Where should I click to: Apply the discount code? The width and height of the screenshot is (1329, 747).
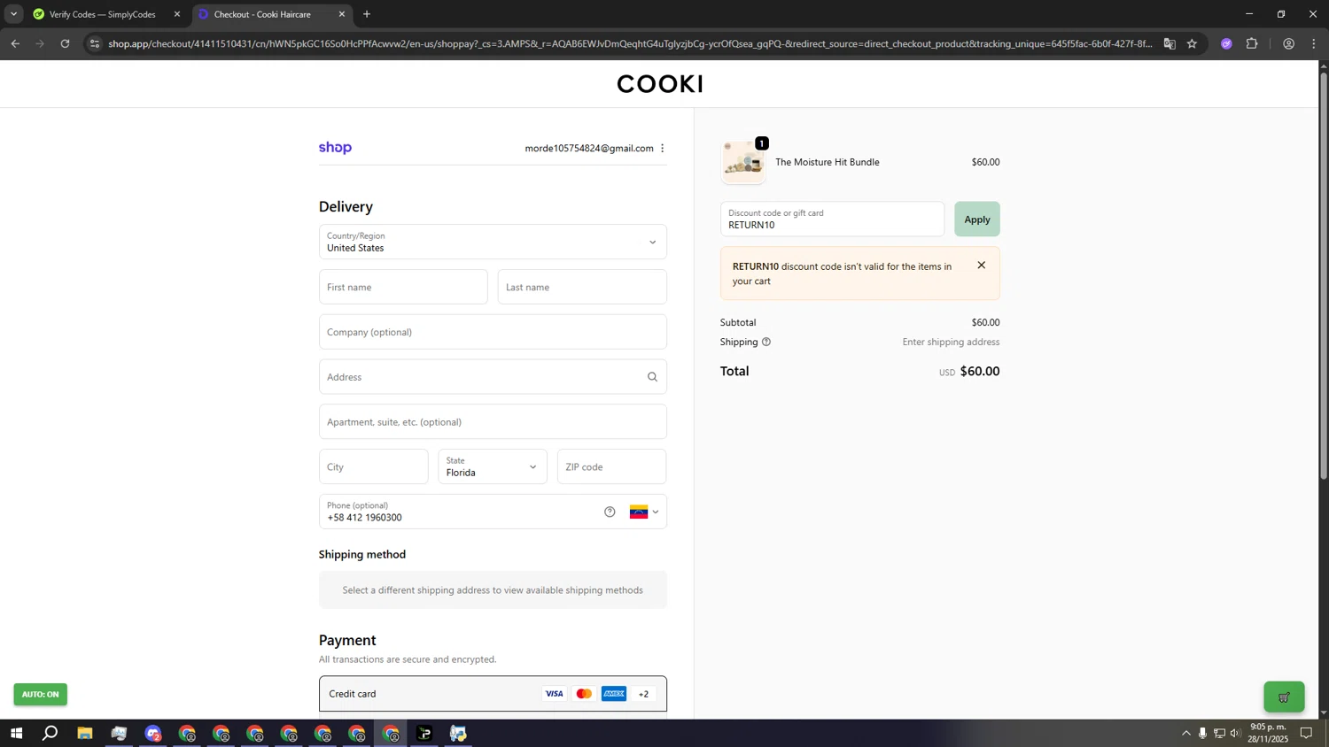tap(976, 219)
